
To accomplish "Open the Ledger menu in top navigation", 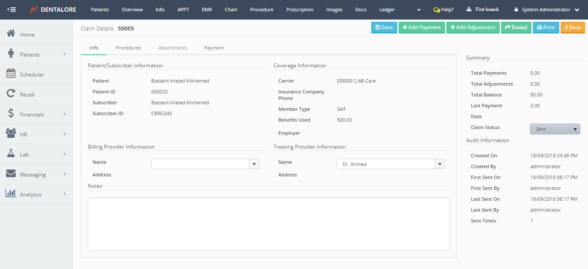I will 387,10.
